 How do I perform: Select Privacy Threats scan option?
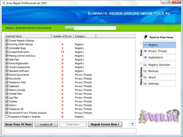[x=159, y=51]
